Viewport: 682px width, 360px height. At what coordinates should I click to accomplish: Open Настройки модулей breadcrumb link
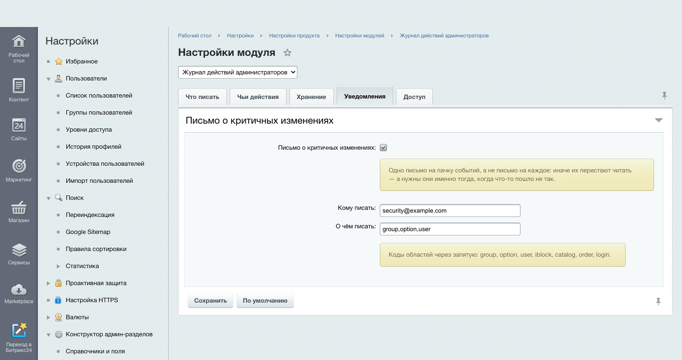(359, 36)
